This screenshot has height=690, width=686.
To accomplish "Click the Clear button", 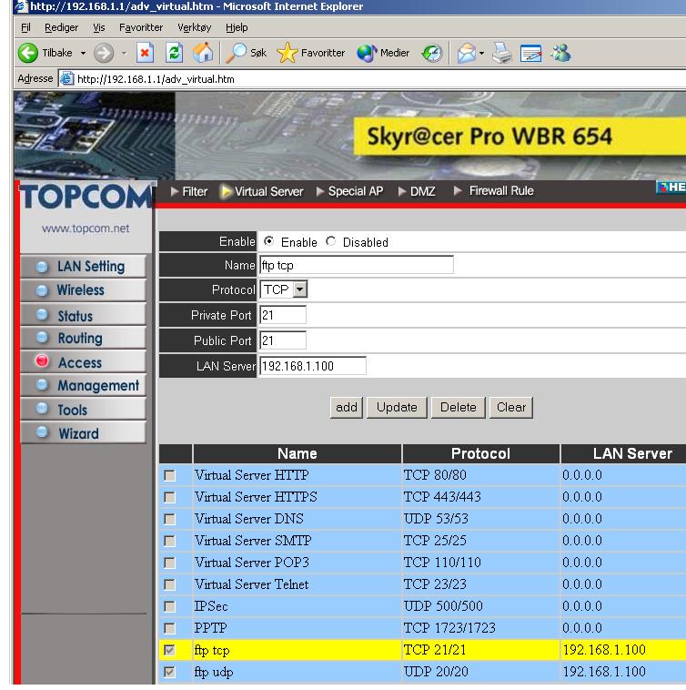I will [x=511, y=408].
